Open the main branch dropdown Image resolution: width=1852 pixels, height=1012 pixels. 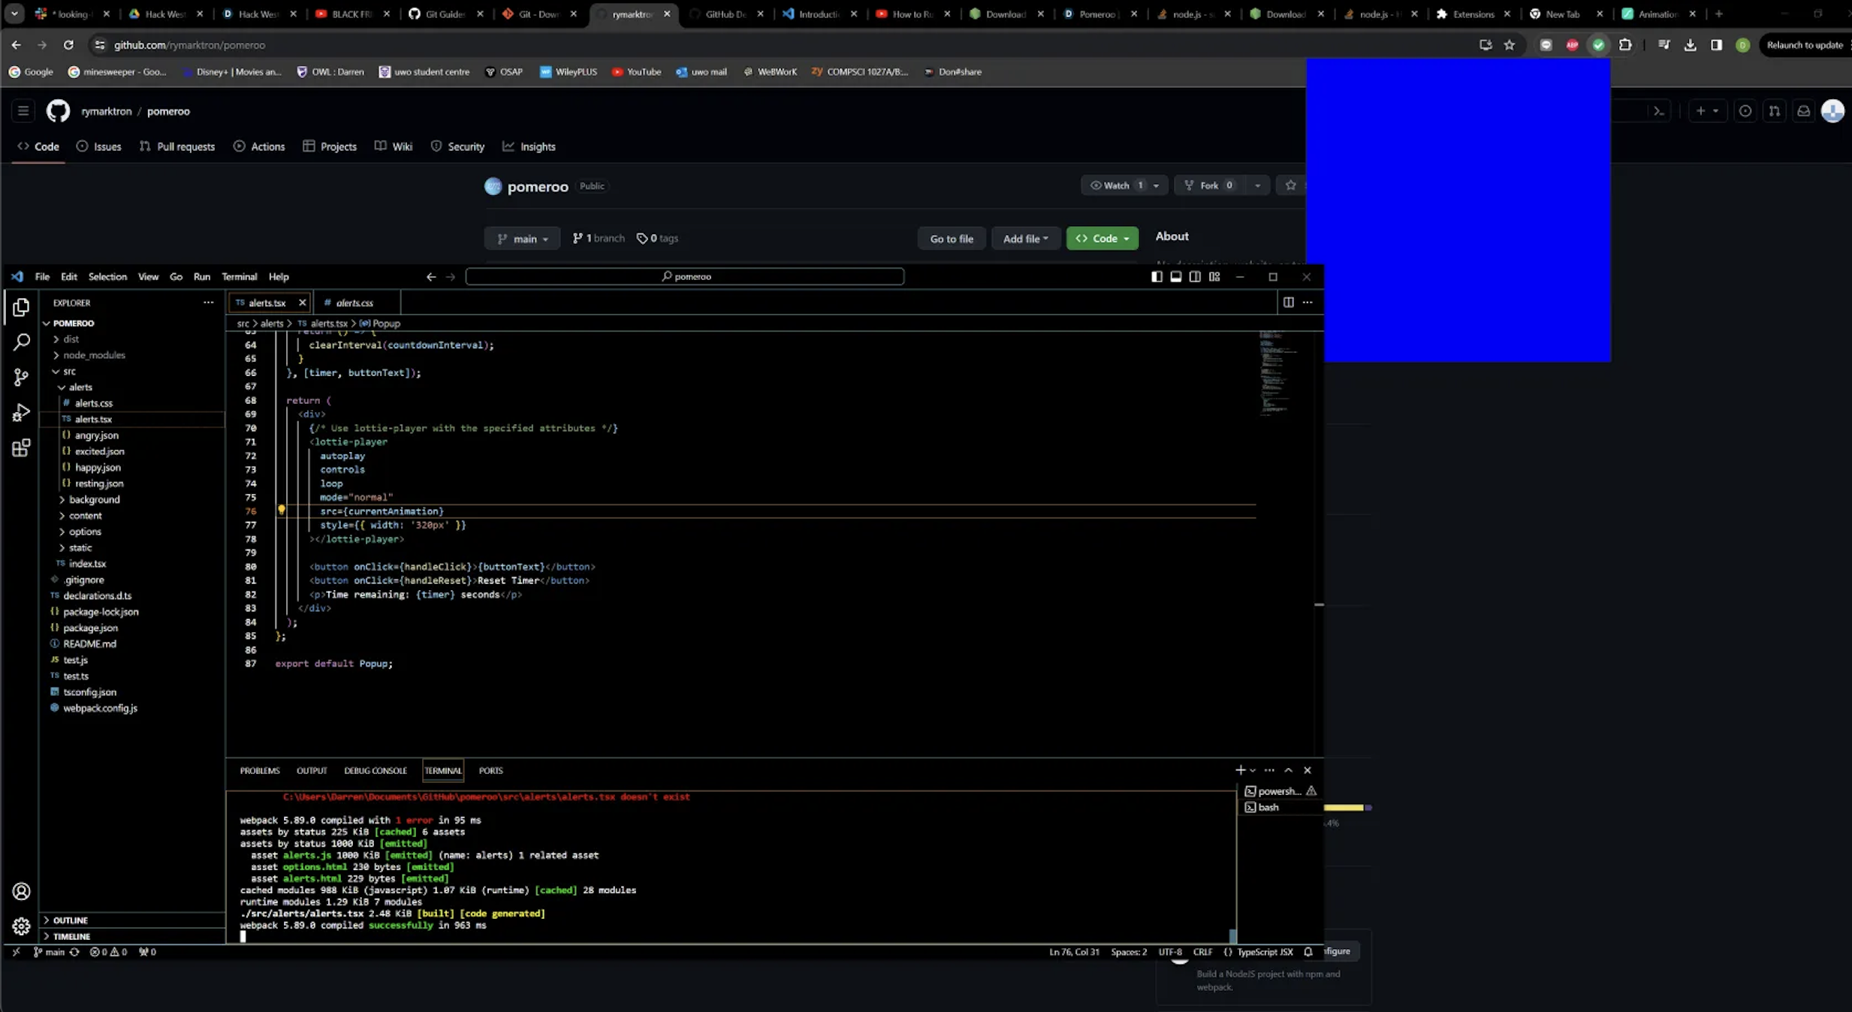pos(522,239)
